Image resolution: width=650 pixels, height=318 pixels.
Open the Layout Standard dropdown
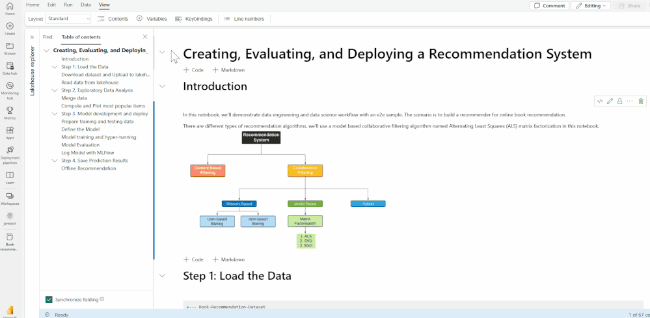(x=68, y=19)
